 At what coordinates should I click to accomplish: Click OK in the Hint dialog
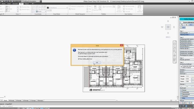click(x=97, y=63)
